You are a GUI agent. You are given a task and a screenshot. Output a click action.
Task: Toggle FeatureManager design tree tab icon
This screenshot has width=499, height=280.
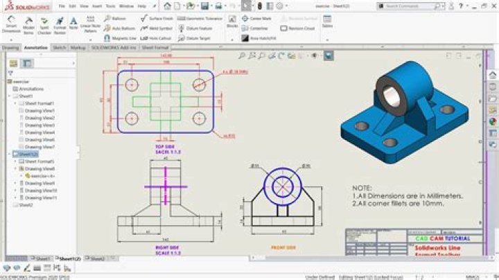13,63
